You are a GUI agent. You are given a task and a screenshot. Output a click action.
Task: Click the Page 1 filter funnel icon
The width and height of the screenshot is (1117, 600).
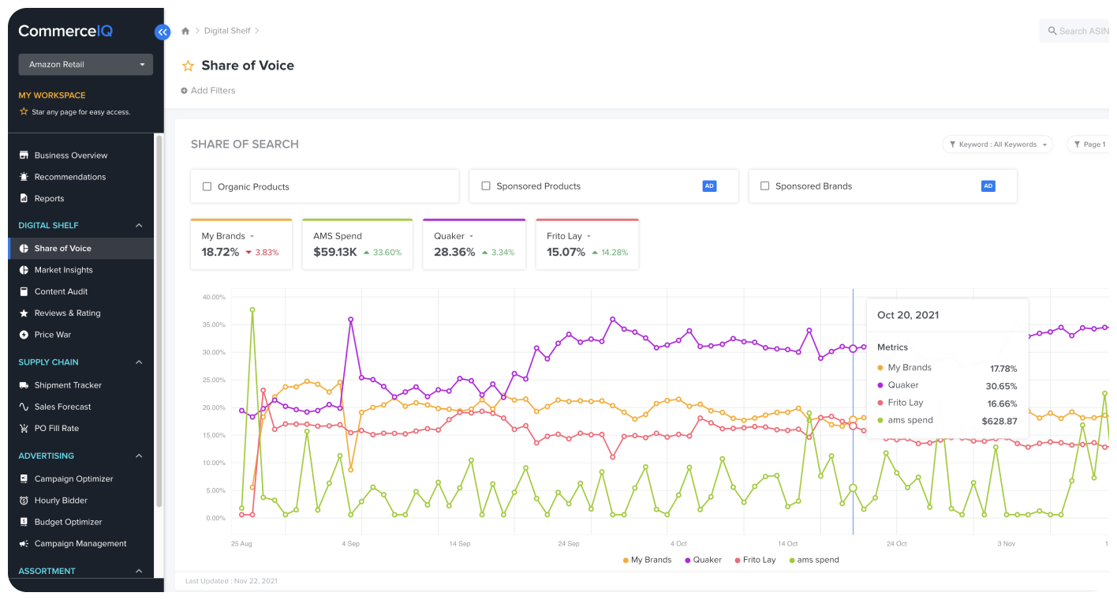point(1077,144)
